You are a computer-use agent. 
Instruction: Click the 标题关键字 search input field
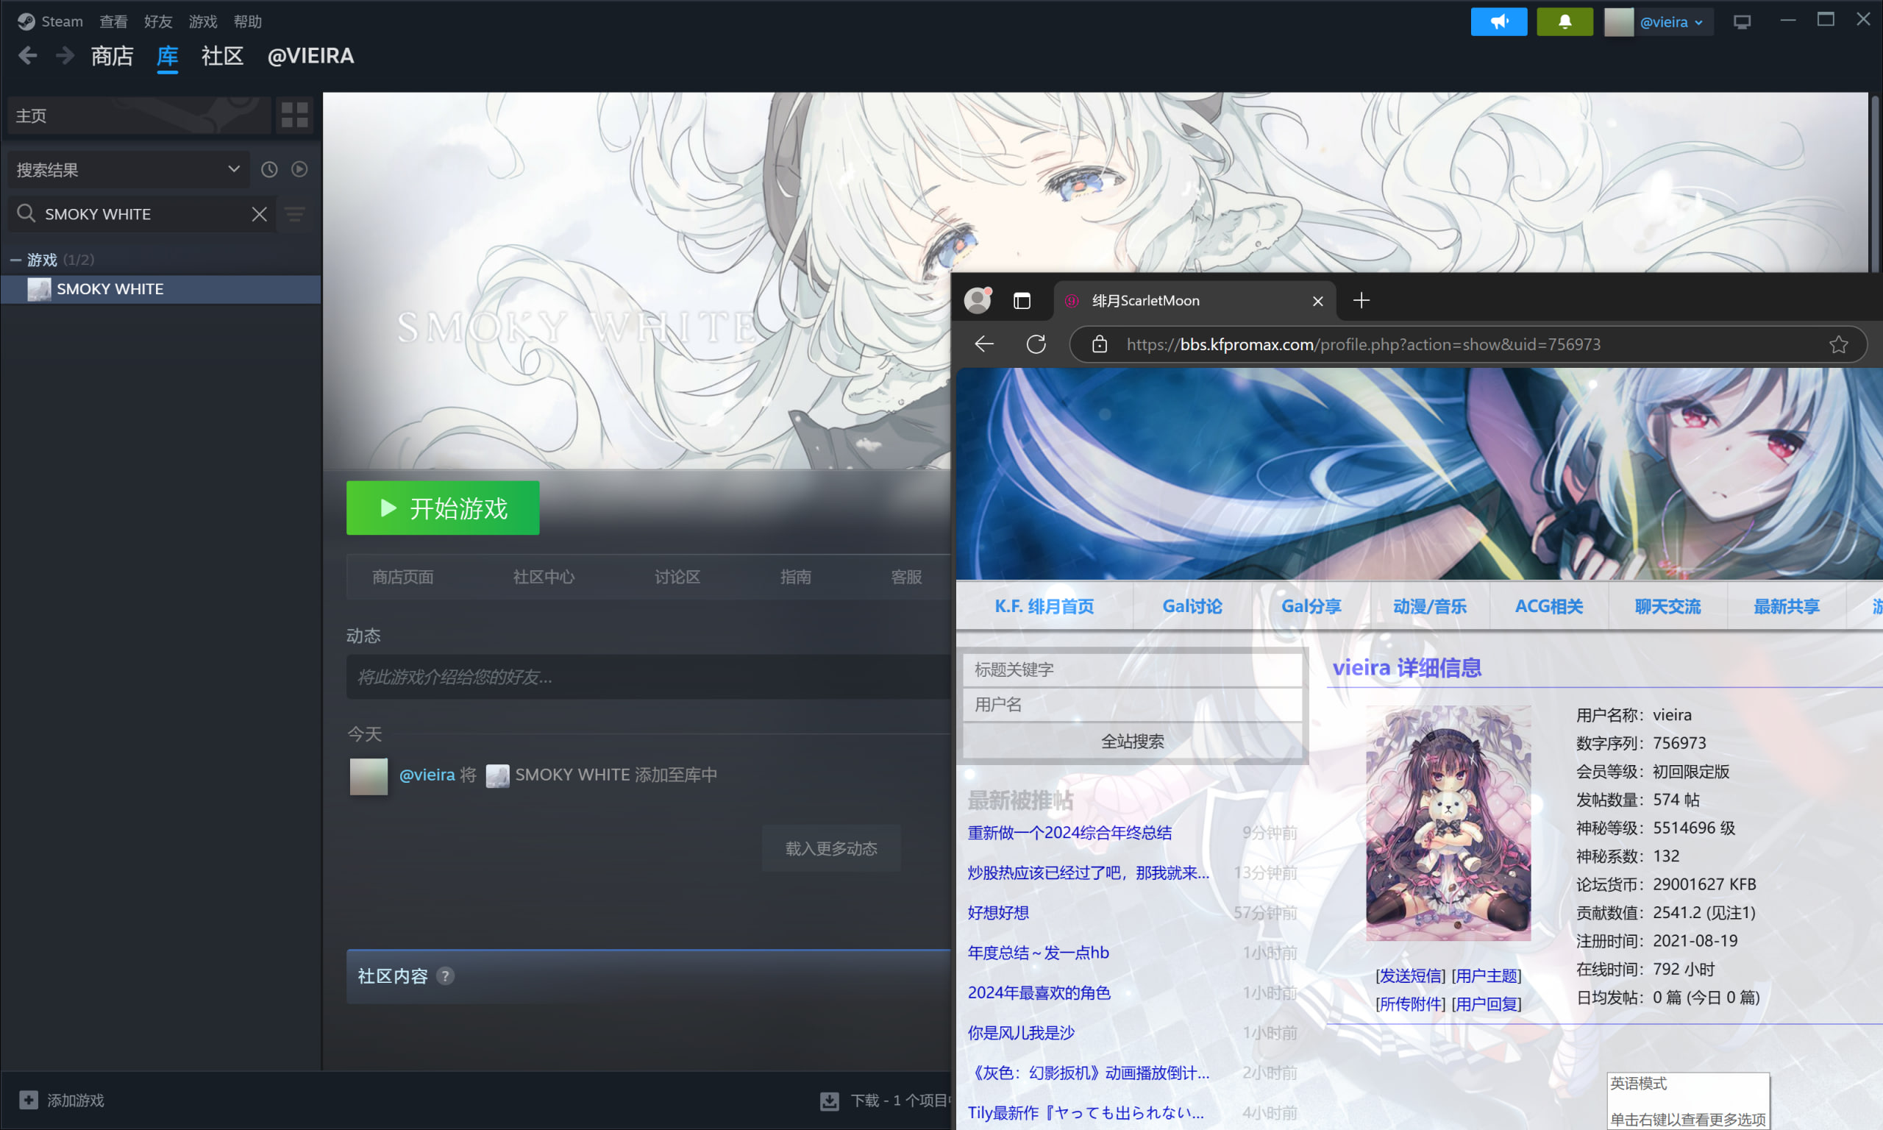pos(1131,669)
